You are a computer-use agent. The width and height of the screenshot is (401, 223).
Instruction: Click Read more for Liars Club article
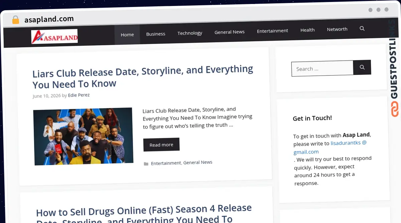point(161,145)
